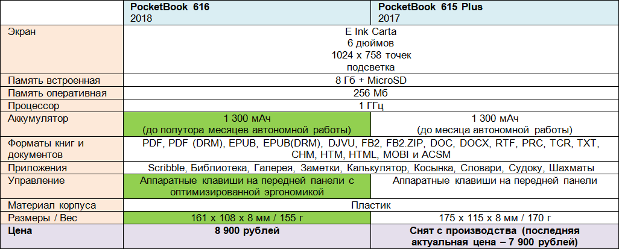Select the Экран row label
The width and height of the screenshot is (619, 249).
click(62, 49)
